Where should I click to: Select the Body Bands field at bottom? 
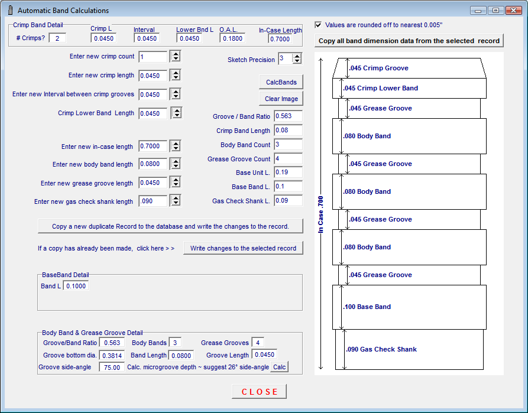[x=175, y=343]
